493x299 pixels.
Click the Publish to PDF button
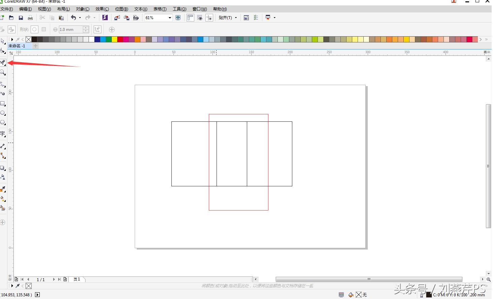pyautogui.click(x=136, y=17)
